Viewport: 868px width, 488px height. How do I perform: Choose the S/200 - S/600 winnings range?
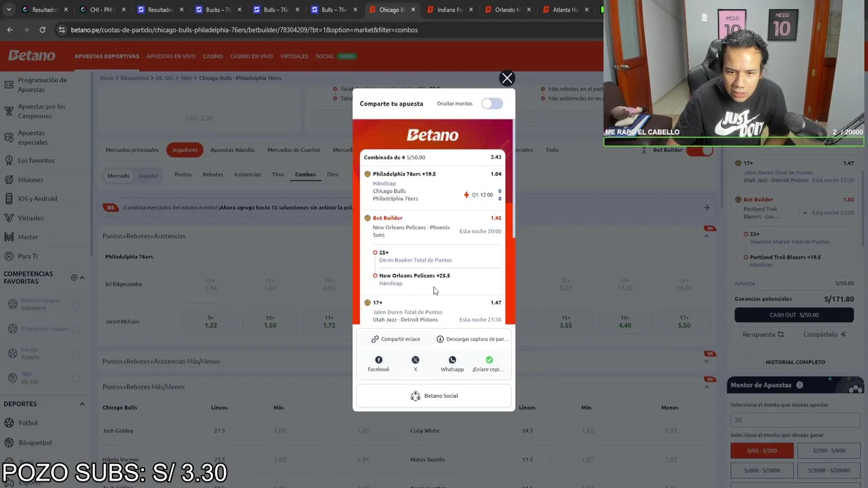click(829, 451)
